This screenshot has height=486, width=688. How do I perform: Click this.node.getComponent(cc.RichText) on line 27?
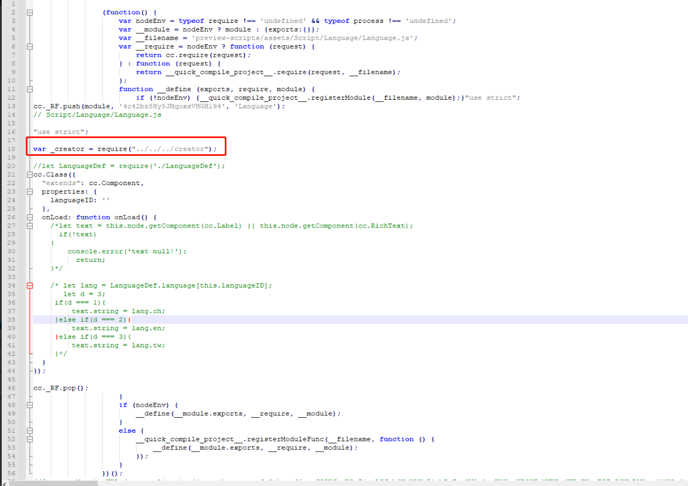click(334, 226)
